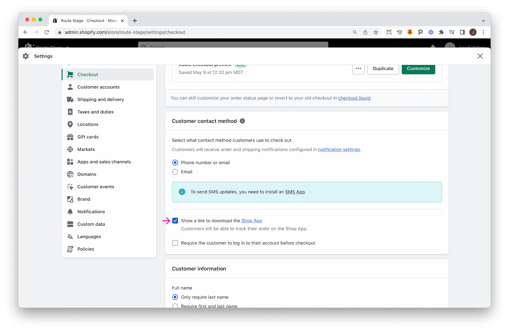509x332 pixels.
Task: Open the SMS App link
Action: pos(295,192)
